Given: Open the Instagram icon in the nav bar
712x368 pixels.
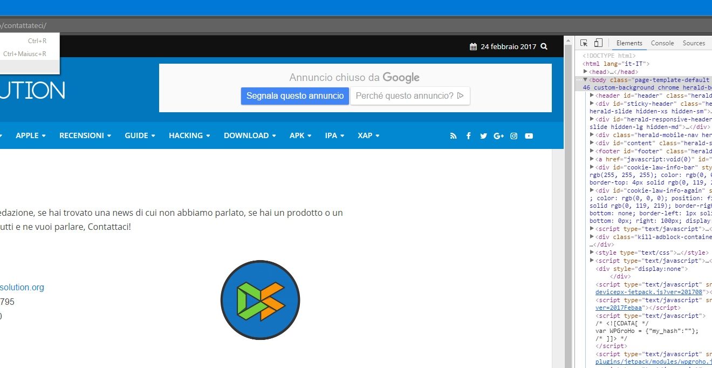Looking at the screenshot, I should click(514, 136).
